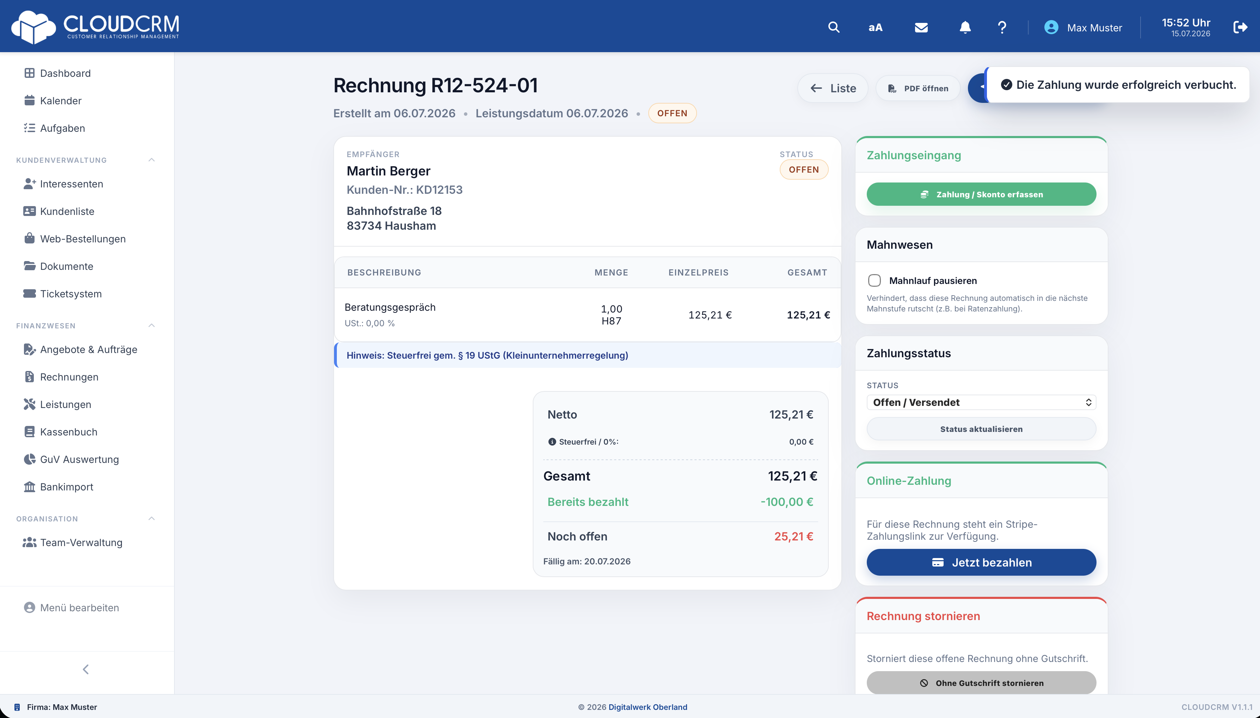Click the Rechnung R12-524-01 heading
This screenshot has height=718, width=1260.
[435, 85]
